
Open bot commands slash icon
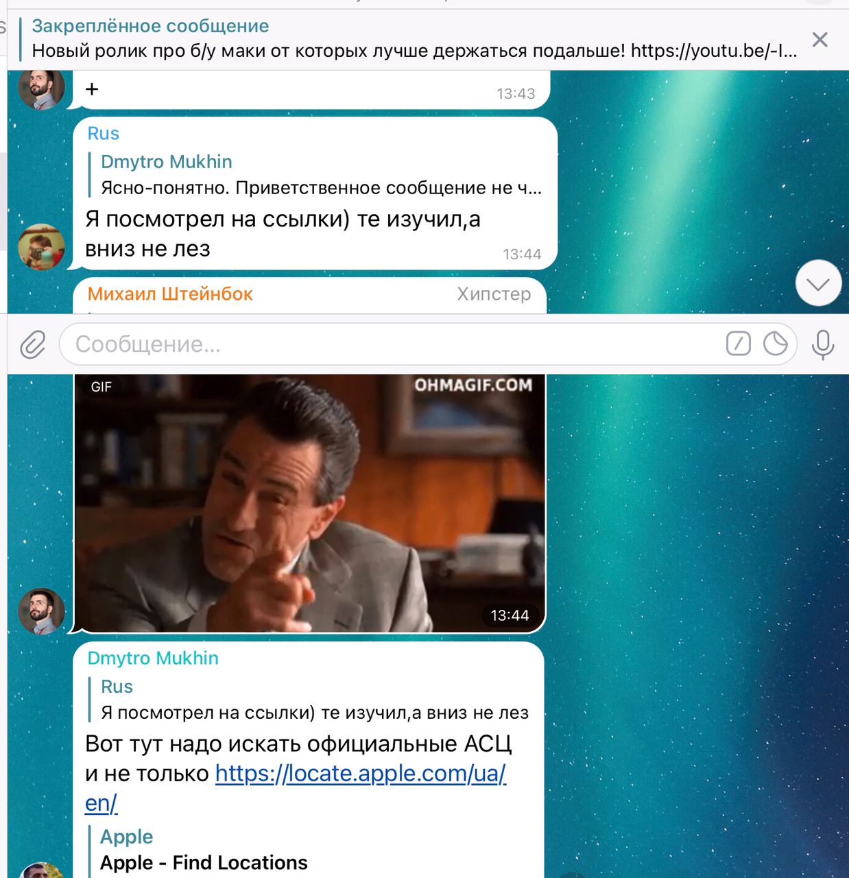(x=739, y=344)
